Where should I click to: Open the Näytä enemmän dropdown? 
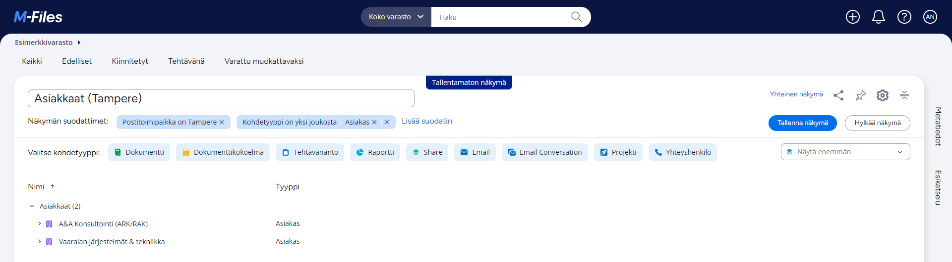[845, 152]
